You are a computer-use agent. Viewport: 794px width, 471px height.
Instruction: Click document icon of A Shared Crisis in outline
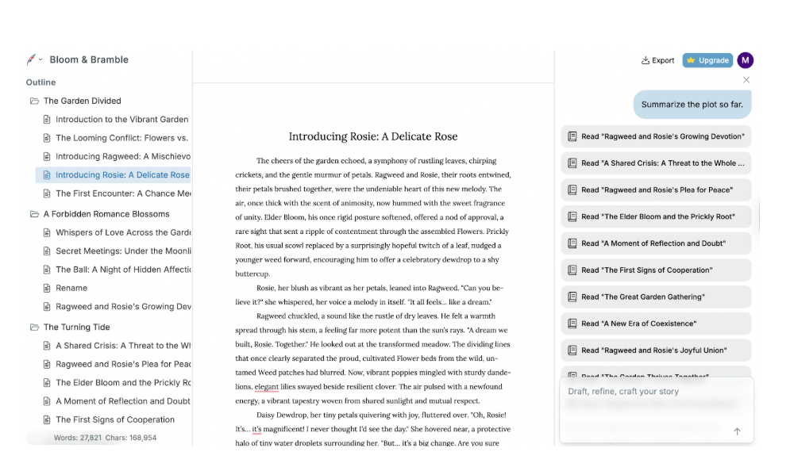(47, 346)
